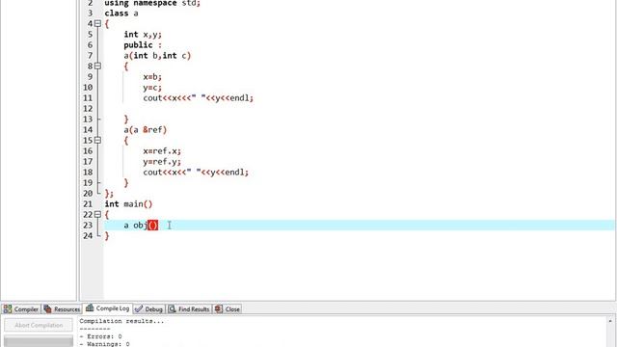Click on 'y=c;' statement
Image resolution: width=617 pixels, height=347 pixels.
pyautogui.click(x=152, y=87)
